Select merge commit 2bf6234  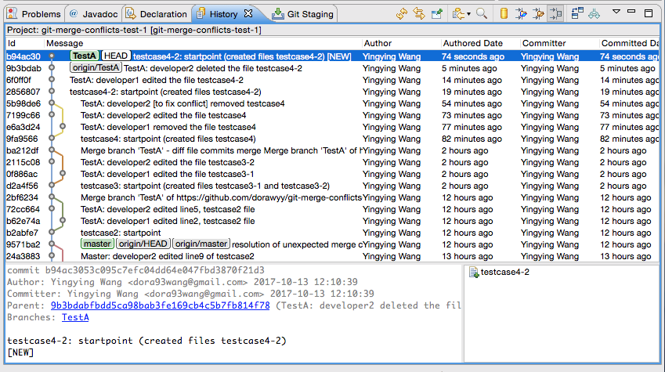(332, 197)
